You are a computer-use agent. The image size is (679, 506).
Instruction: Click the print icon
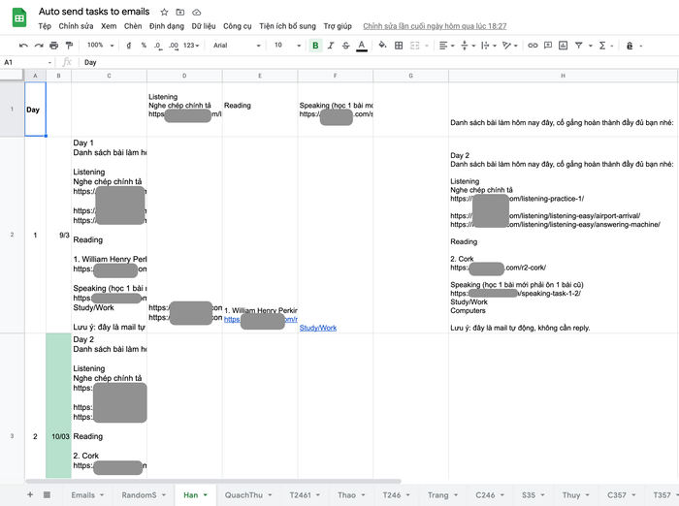tap(53, 46)
